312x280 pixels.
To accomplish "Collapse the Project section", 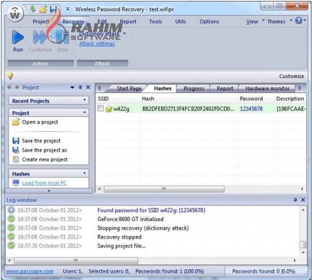I will tap(85, 113).
